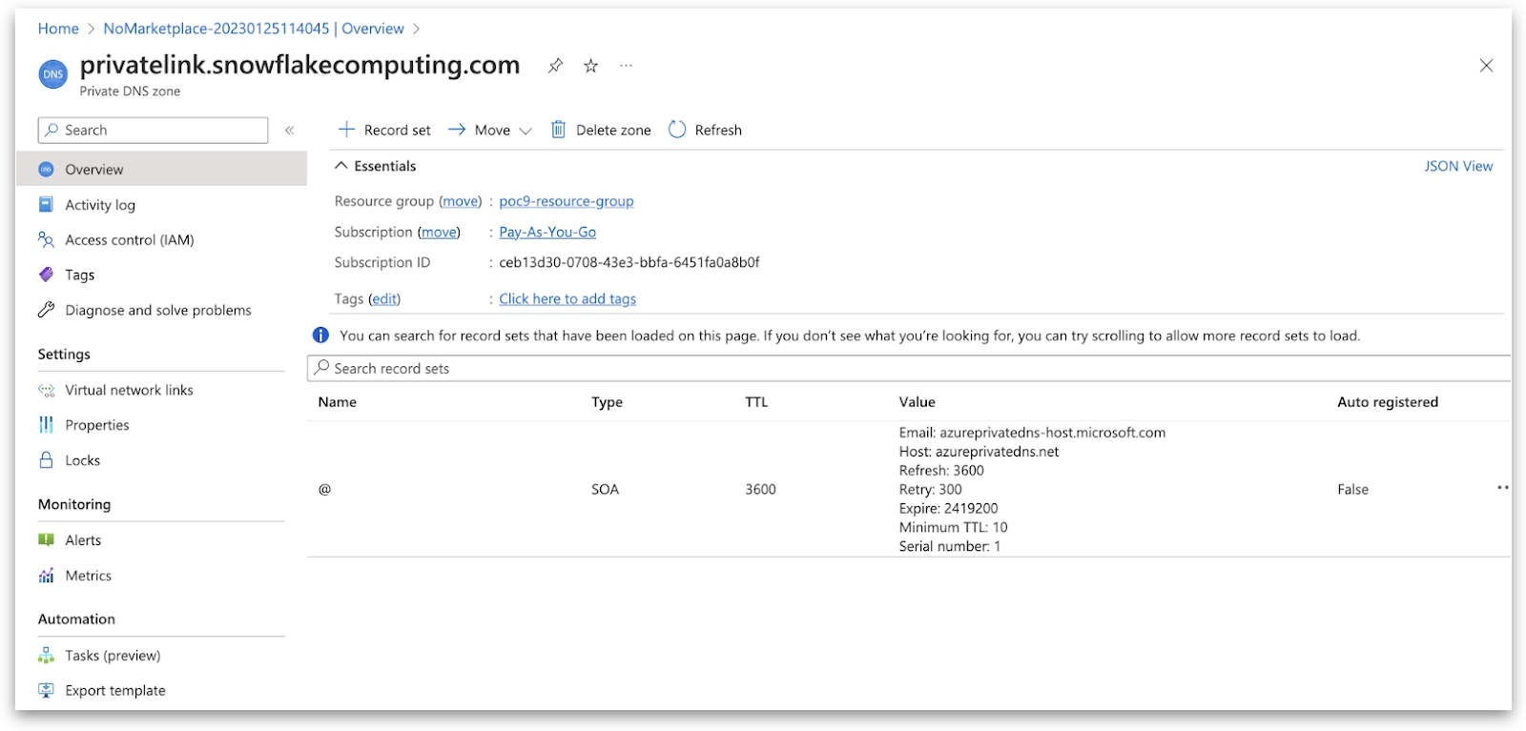Screen dimensions: 1526x731
Task: Click the Refresh icon in toolbar
Action: (x=677, y=130)
